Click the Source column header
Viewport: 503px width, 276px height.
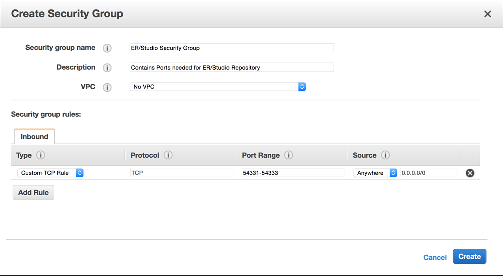[365, 155]
